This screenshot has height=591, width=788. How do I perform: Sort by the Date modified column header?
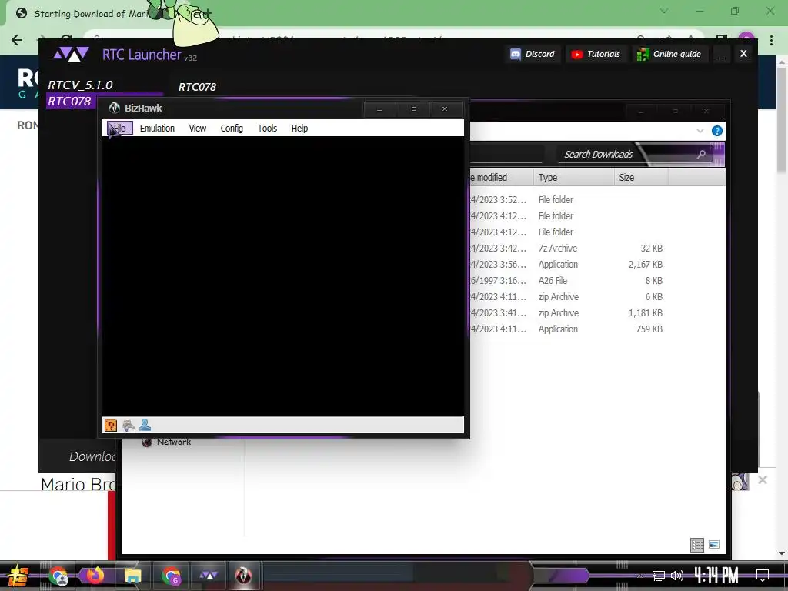(x=502, y=178)
